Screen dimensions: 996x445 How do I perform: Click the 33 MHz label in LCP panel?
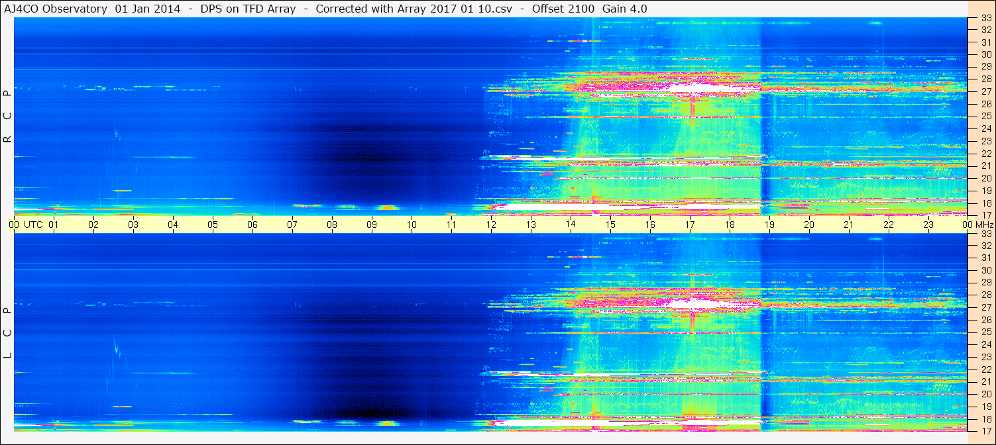(985, 234)
